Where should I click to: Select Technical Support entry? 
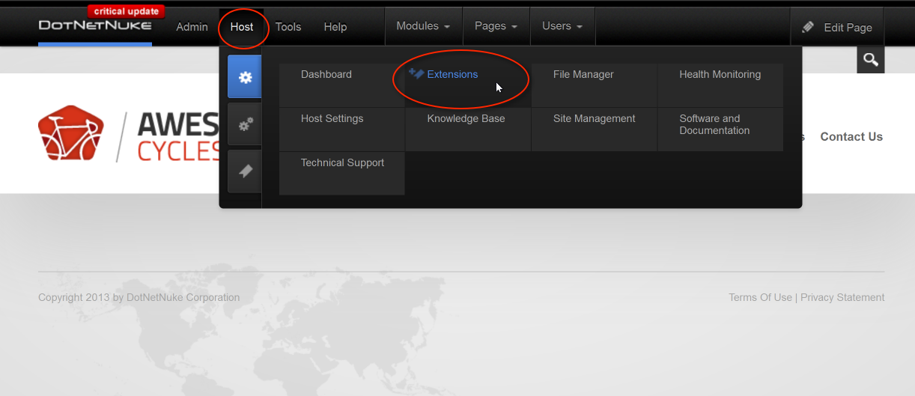coord(342,174)
